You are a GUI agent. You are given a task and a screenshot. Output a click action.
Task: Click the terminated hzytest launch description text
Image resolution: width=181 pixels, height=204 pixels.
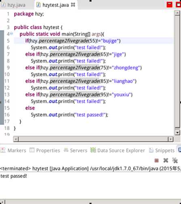click(90, 169)
